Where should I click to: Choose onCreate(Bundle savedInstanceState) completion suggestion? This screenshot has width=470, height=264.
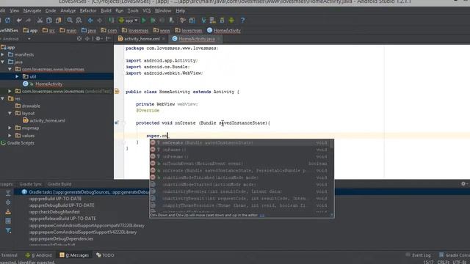239,143
